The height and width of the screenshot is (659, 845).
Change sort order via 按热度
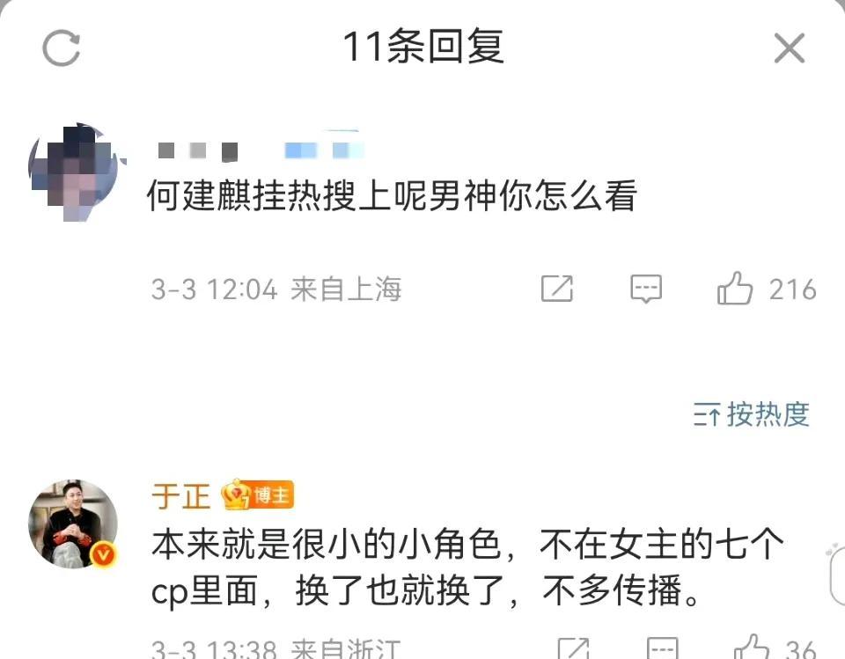(x=751, y=414)
